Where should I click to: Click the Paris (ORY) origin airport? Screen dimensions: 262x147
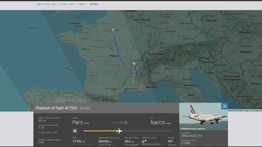tap(81, 122)
